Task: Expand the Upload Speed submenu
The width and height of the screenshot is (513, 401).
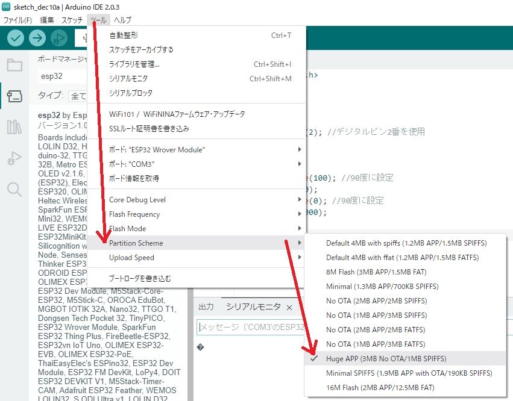Action: point(197,257)
